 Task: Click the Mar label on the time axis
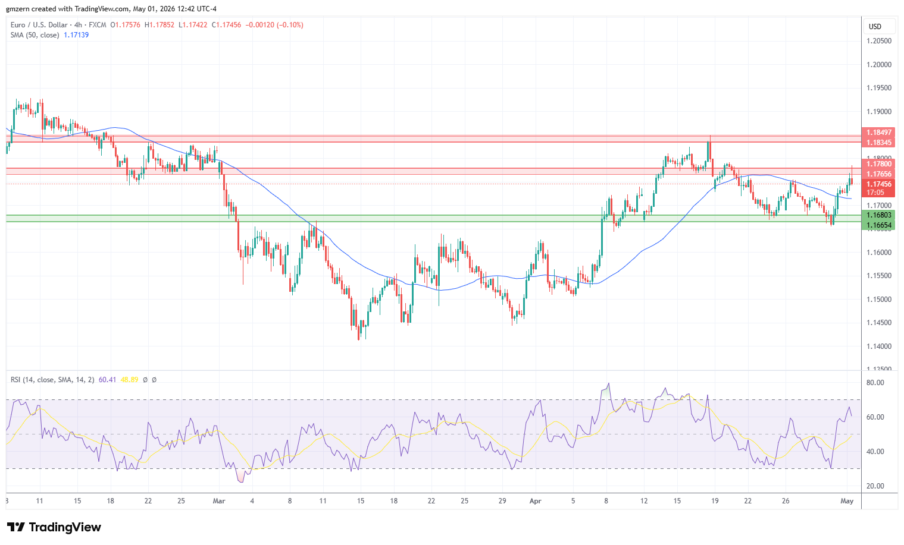(x=219, y=501)
